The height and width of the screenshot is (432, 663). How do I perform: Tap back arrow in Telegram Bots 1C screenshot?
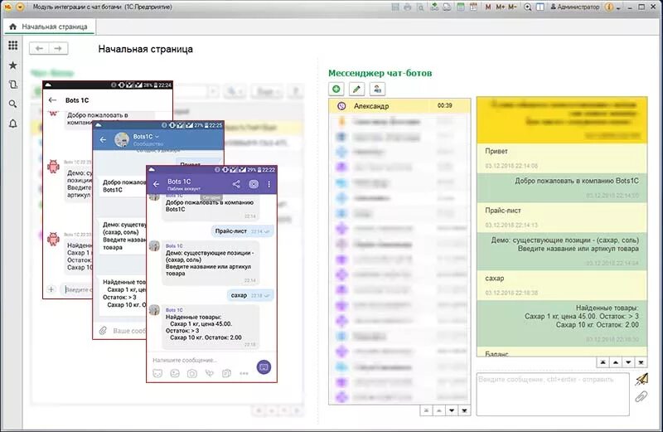(52, 100)
